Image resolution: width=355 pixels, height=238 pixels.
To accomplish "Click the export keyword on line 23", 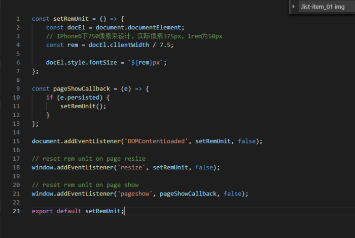I will (42, 211).
